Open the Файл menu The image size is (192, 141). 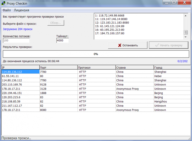tap(7, 10)
